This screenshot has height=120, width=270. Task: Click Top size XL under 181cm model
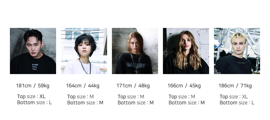click(31, 96)
